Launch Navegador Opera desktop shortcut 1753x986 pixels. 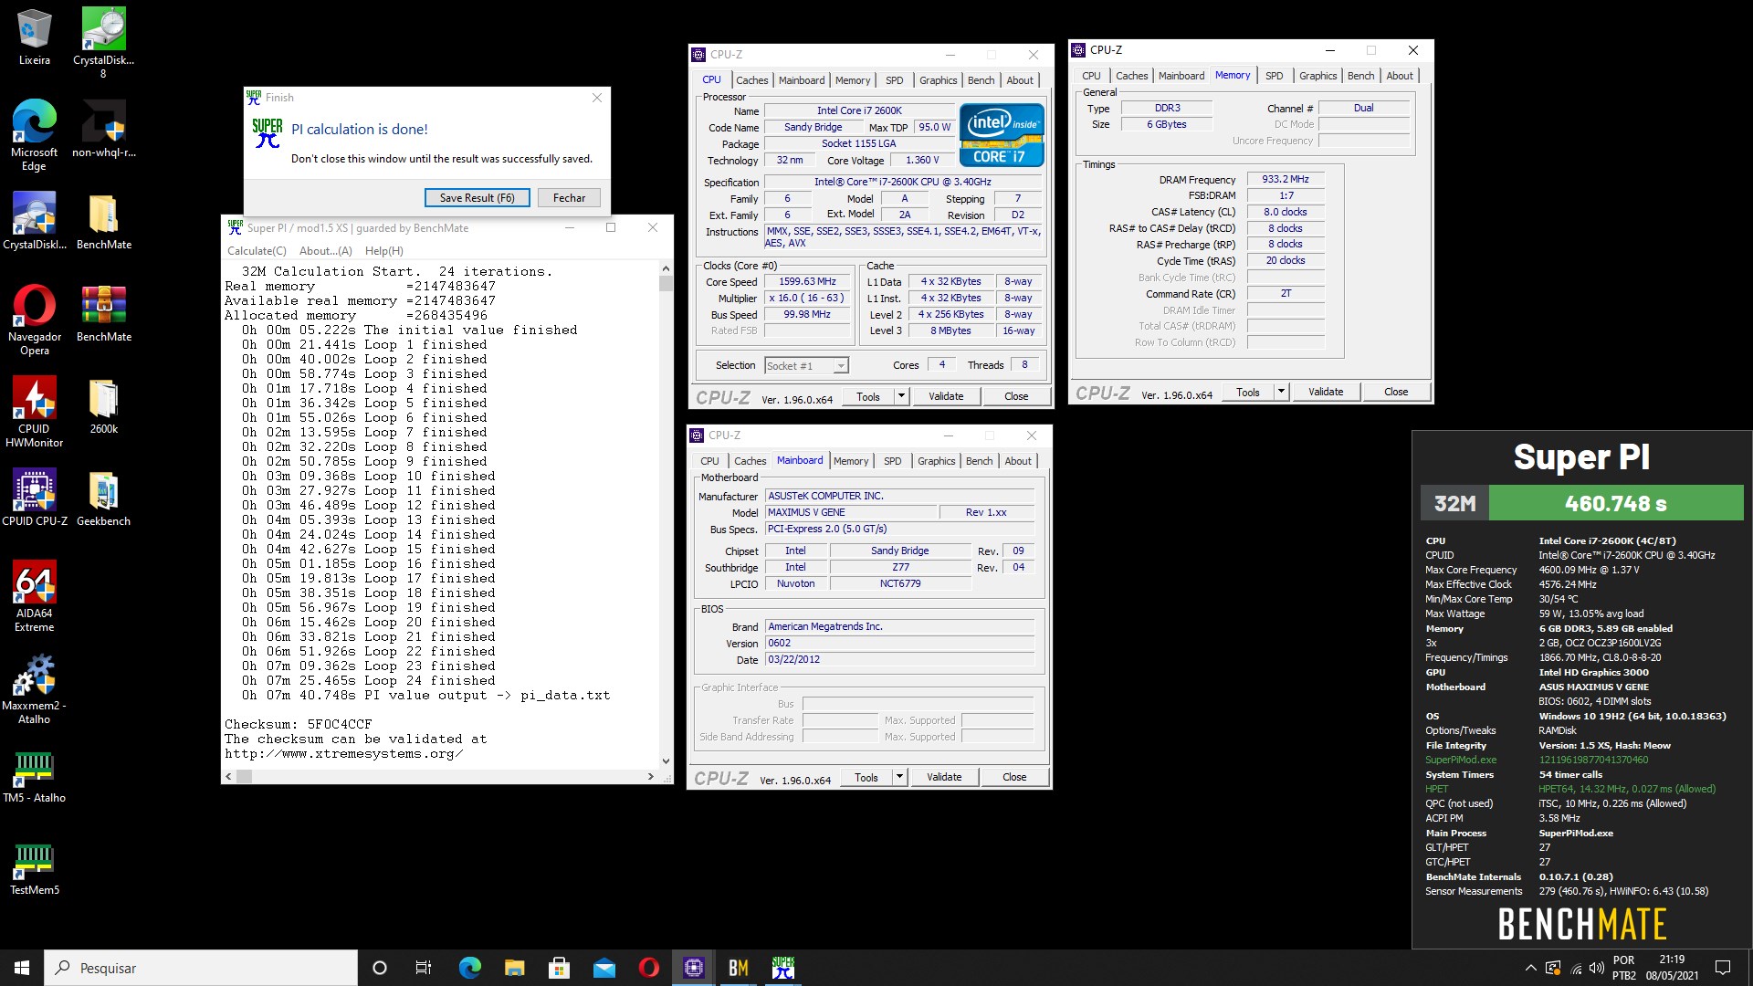click(x=34, y=320)
